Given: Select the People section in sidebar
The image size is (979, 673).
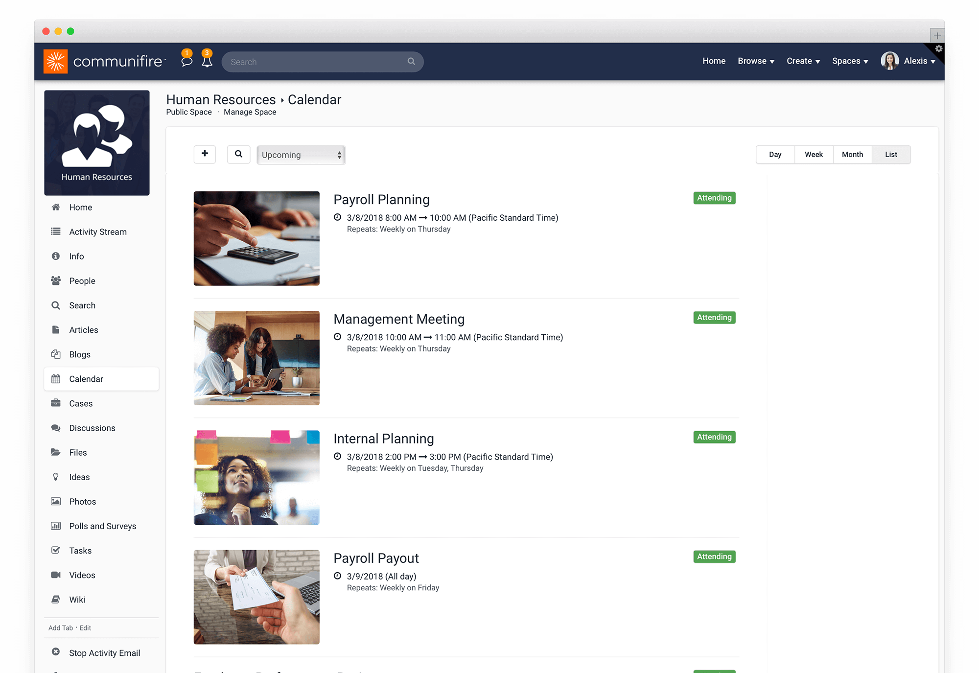Looking at the screenshot, I should 82,280.
